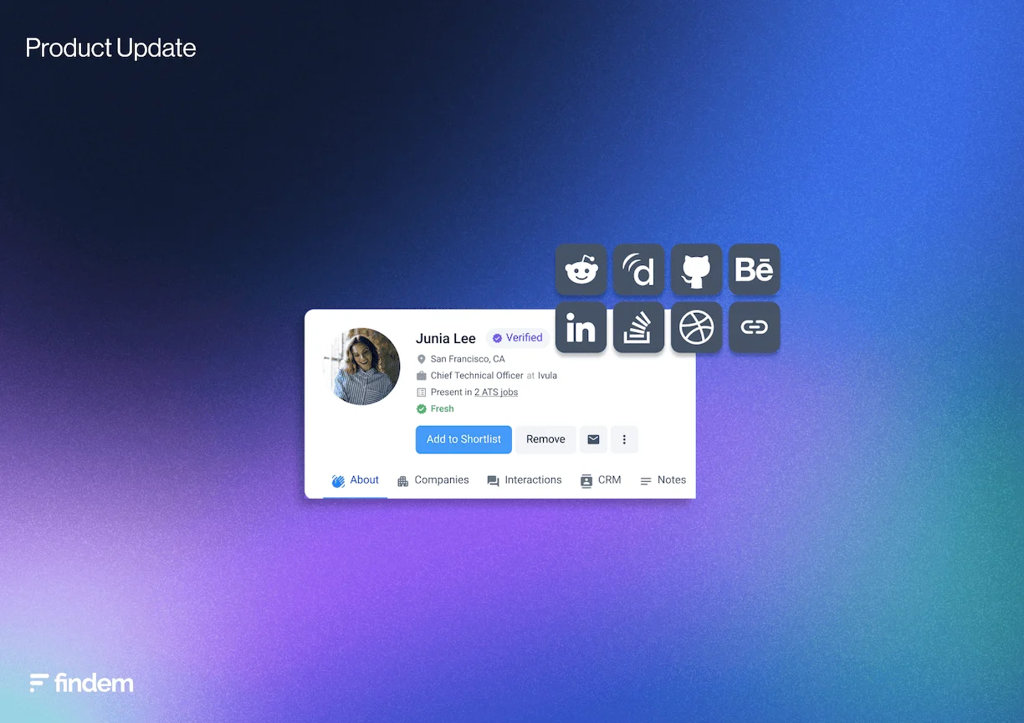Open the 2 ATS jobs link
1024x723 pixels.
[496, 392]
